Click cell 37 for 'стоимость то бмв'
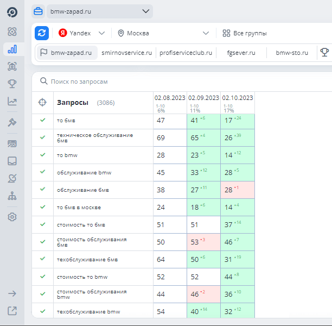The image size is (332, 326). [x=238, y=224]
